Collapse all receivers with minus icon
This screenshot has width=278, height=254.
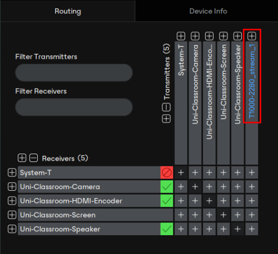pos(34,158)
